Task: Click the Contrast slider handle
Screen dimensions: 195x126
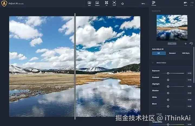Action: [x=168, y=80]
